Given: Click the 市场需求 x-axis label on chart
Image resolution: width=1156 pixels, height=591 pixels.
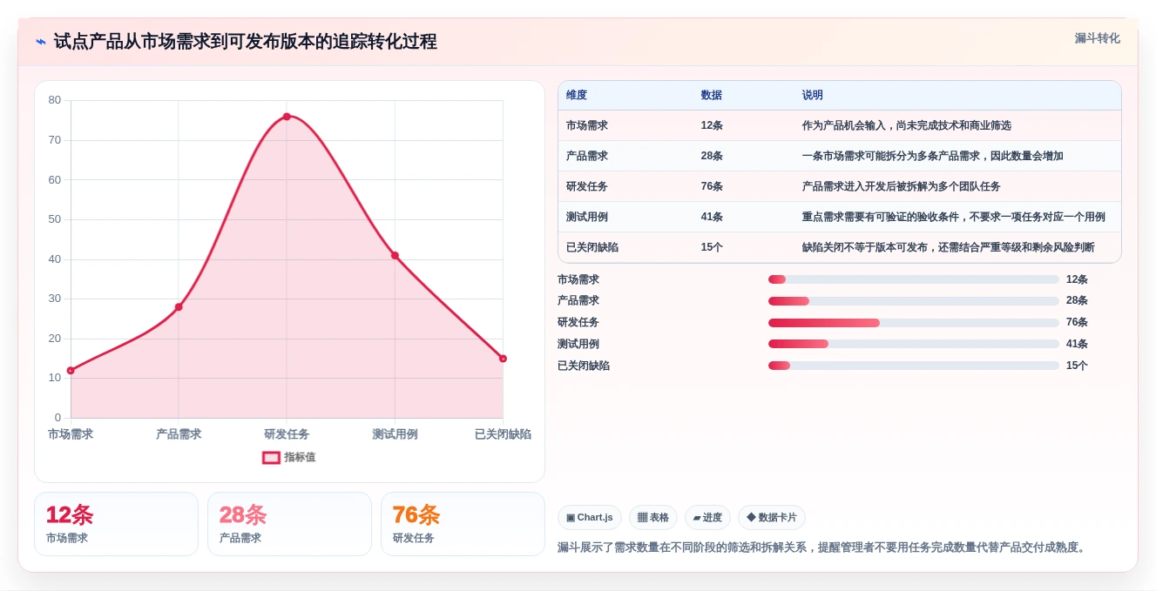Looking at the screenshot, I should 71,434.
